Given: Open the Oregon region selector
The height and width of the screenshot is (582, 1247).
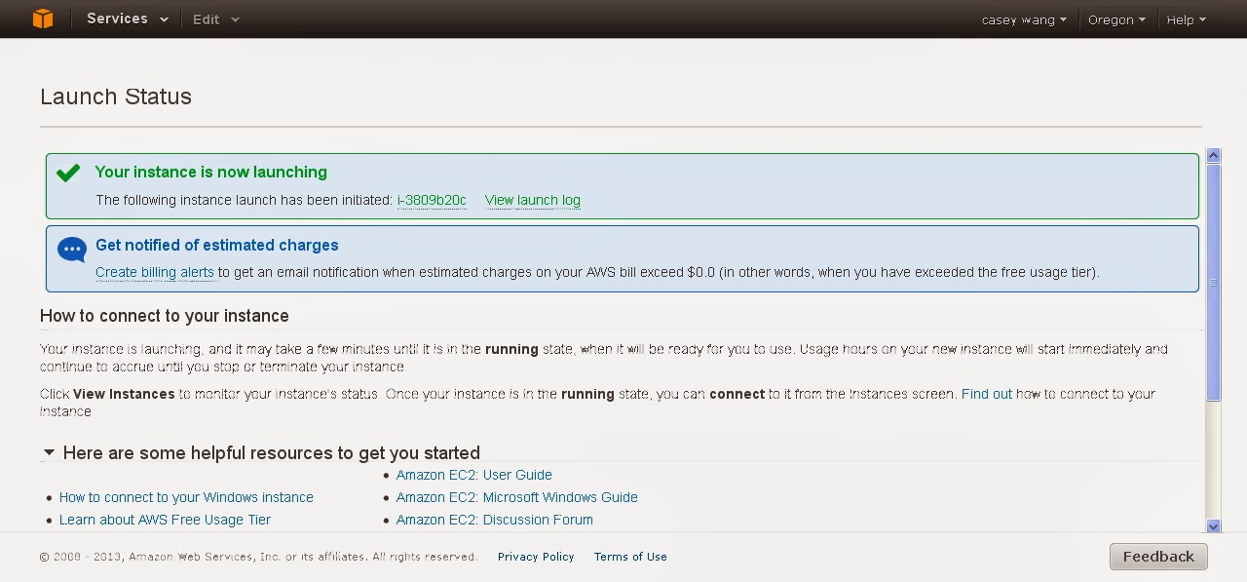Looking at the screenshot, I should tap(1116, 19).
